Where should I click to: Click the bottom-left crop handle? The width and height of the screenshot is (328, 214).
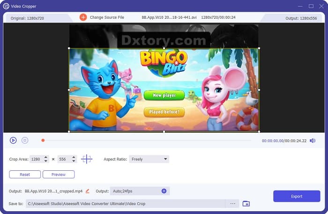[x=69, y=131]
